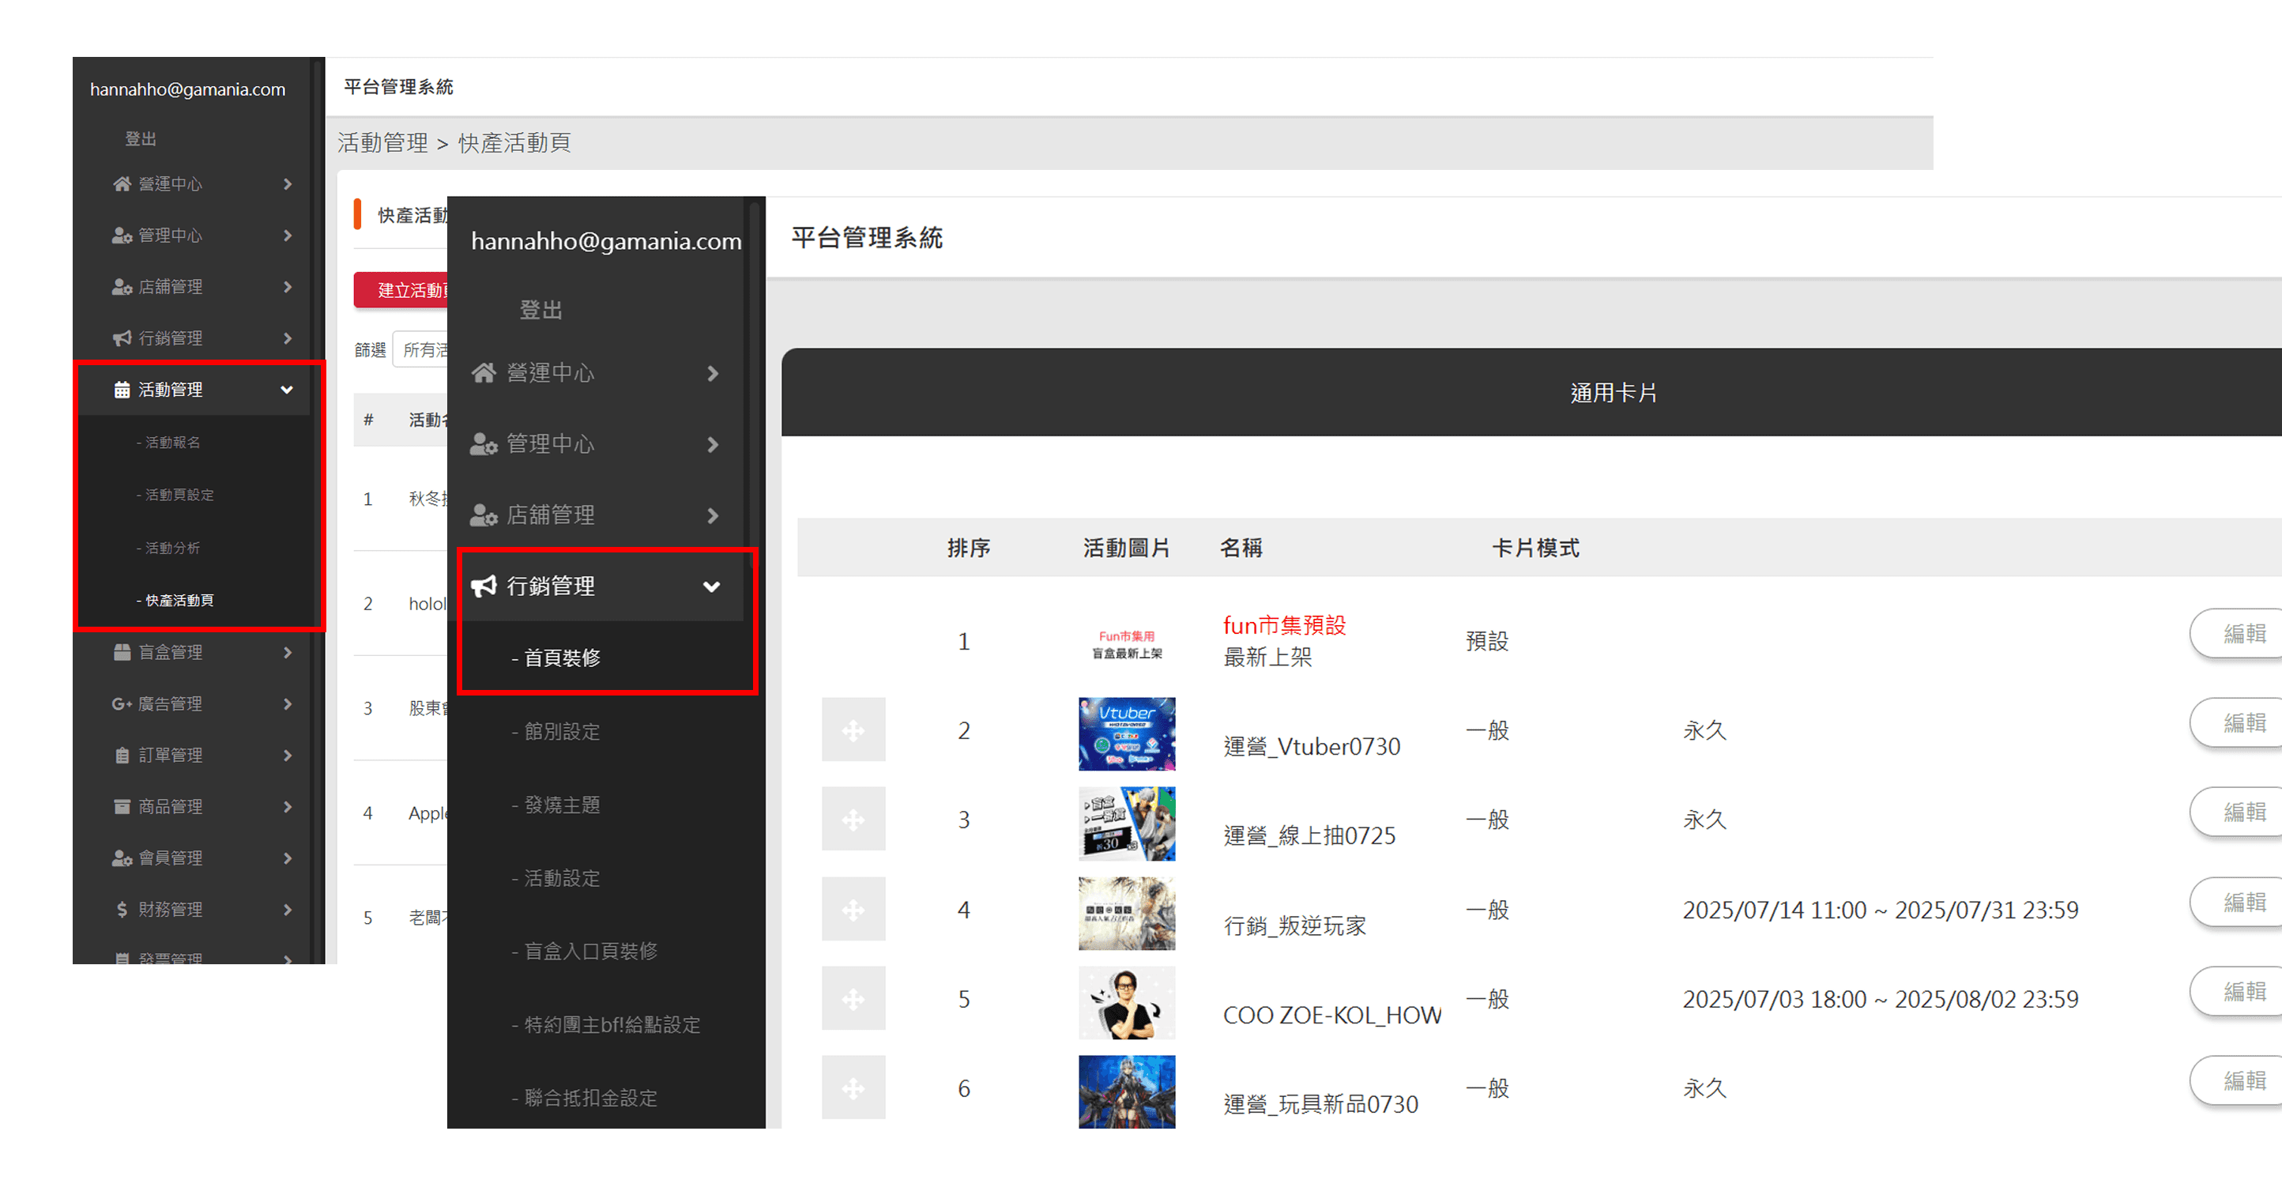Collapse the 行銷管理 menu chevron
The height and width of the screenshot is (1180, 2282).
point(711,586)
